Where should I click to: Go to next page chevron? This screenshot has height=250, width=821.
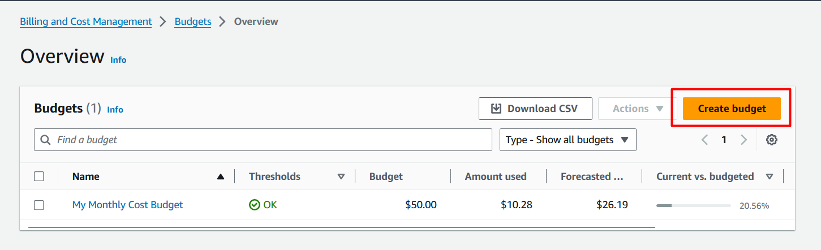743,140
